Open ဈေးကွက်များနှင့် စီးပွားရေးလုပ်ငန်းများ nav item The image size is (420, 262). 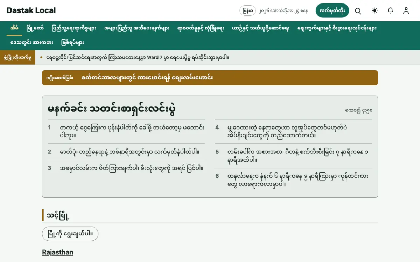(x=337, y=28)
